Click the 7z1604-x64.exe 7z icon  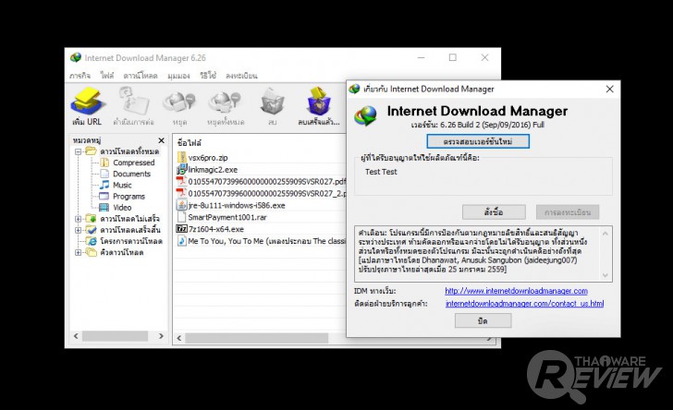point(181,229)
